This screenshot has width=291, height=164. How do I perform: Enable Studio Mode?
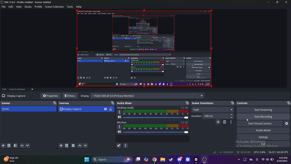263,130
